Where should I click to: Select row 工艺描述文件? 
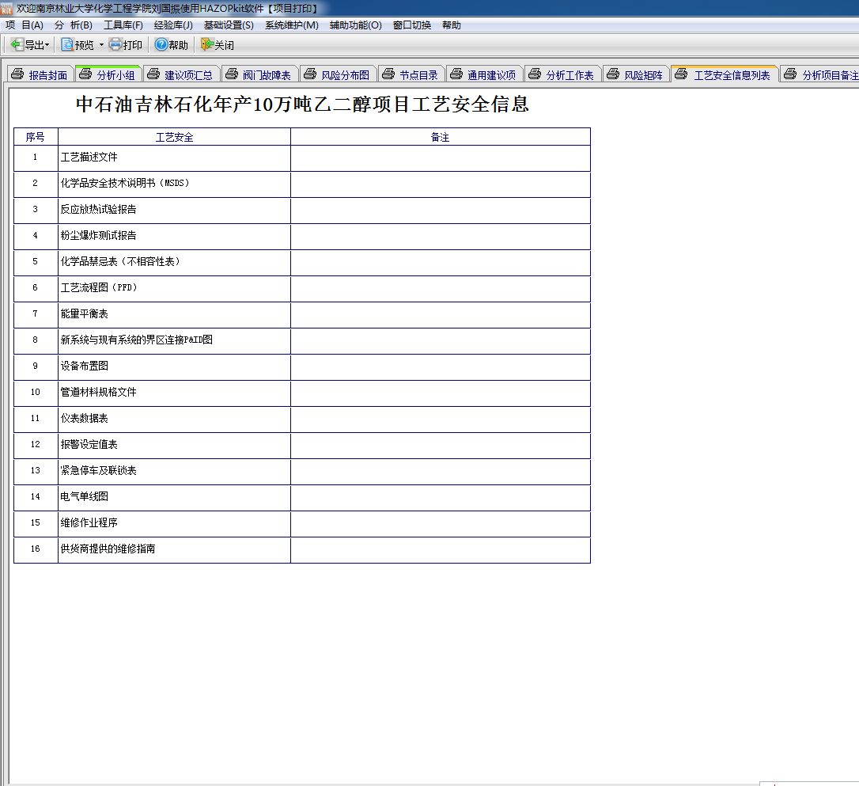(x=302, y=158)
